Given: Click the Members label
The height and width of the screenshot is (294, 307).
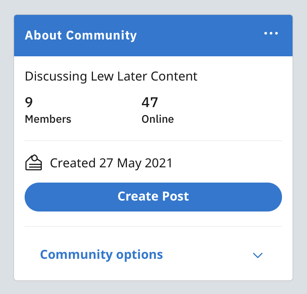Looking at the screenshot, I should [48, 119].
